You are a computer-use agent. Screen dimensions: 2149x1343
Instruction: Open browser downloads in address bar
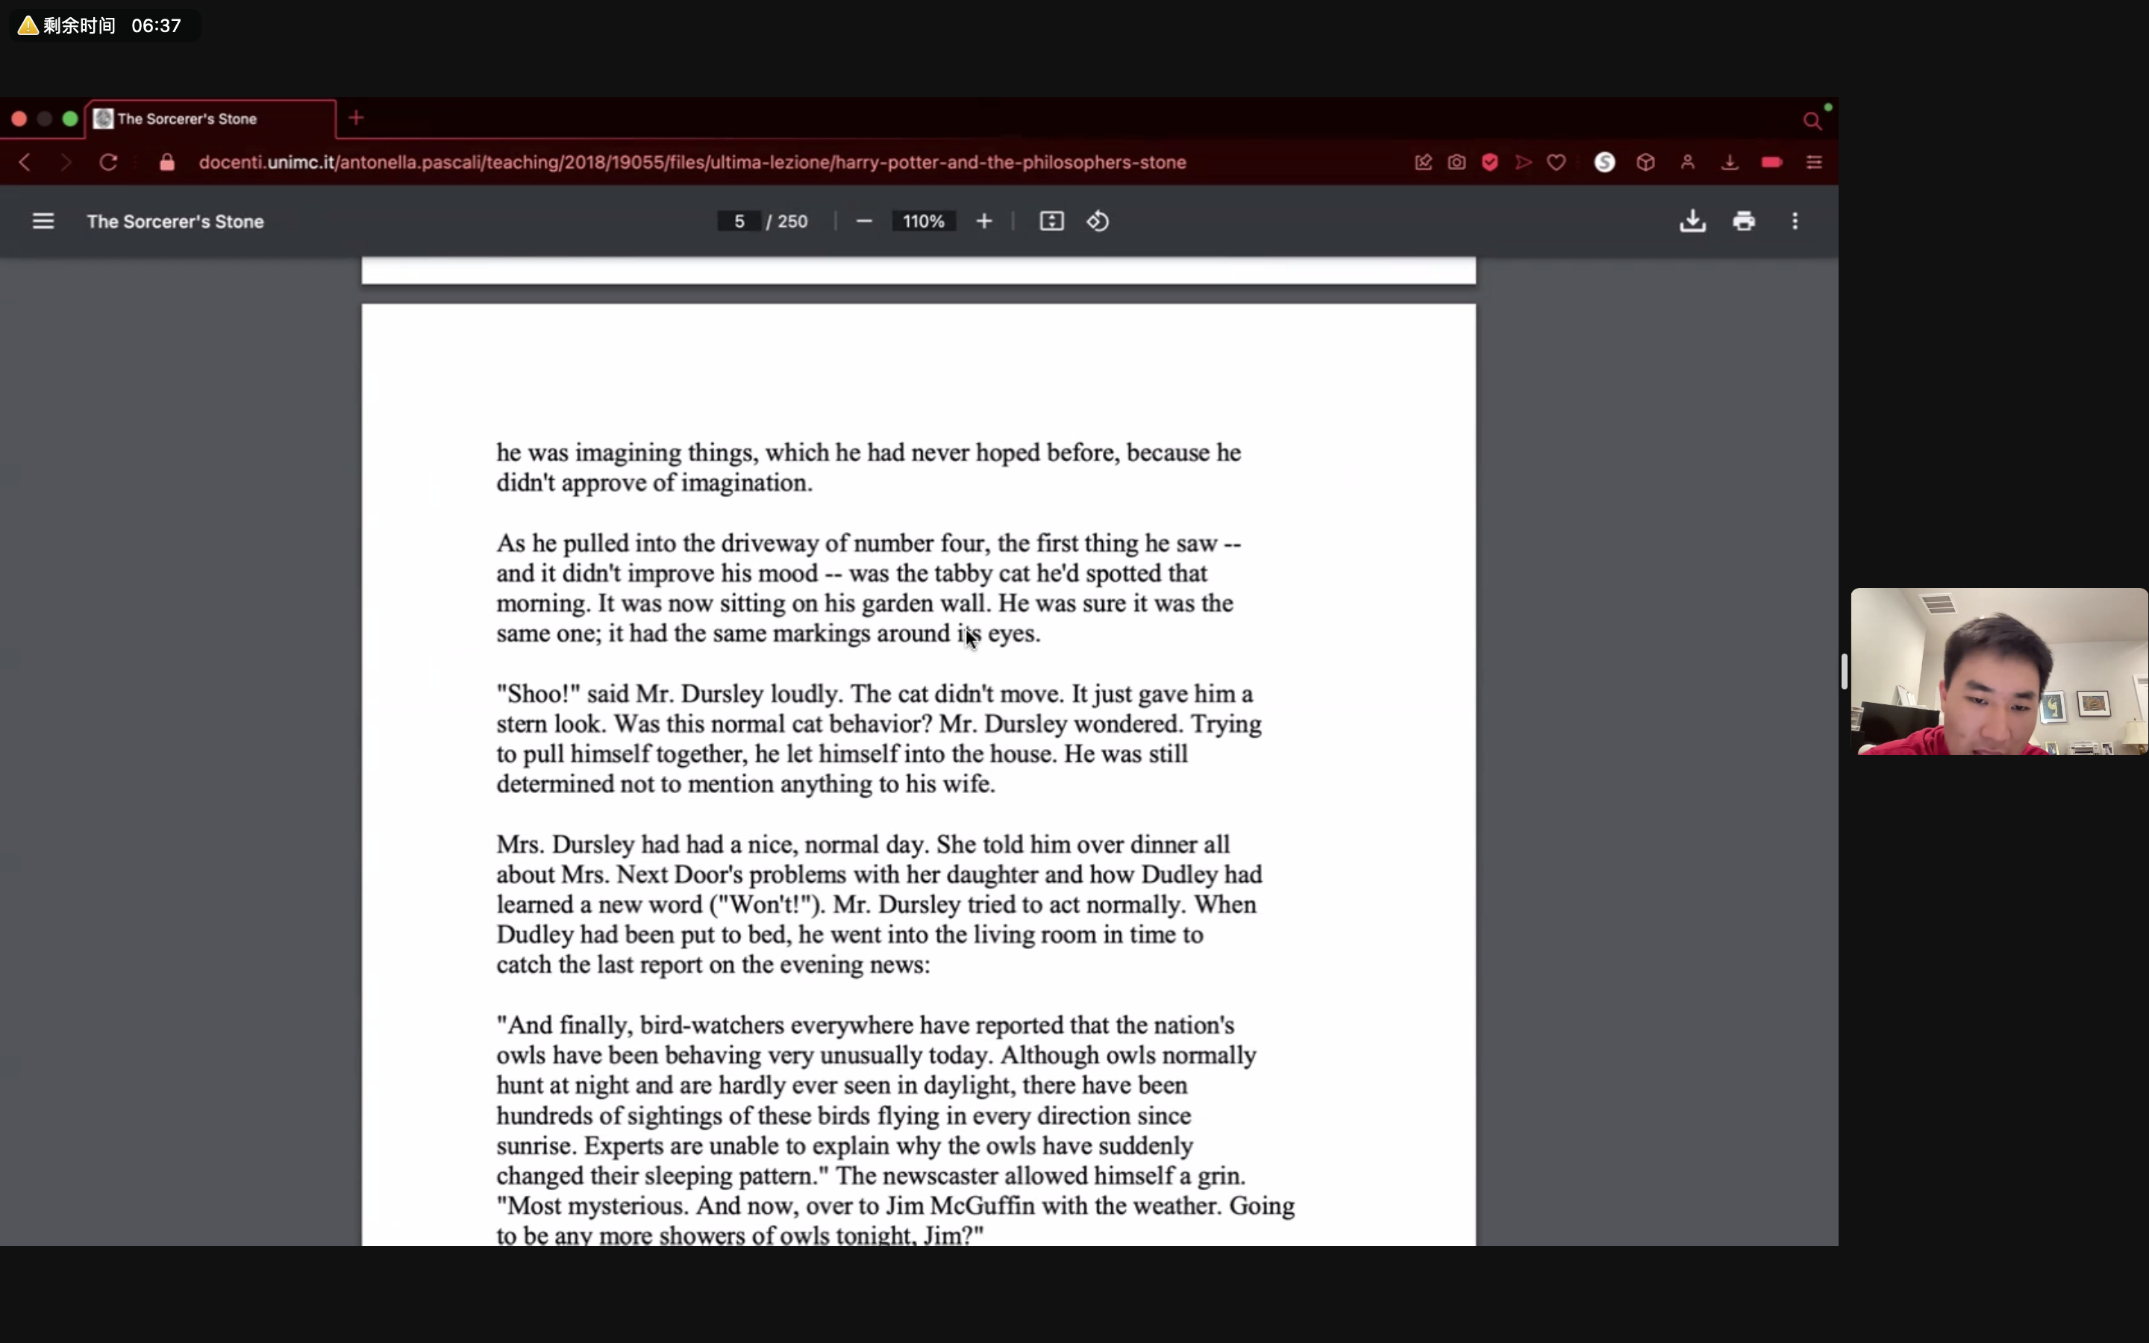pyautogui.click(x=1729, y=163)
